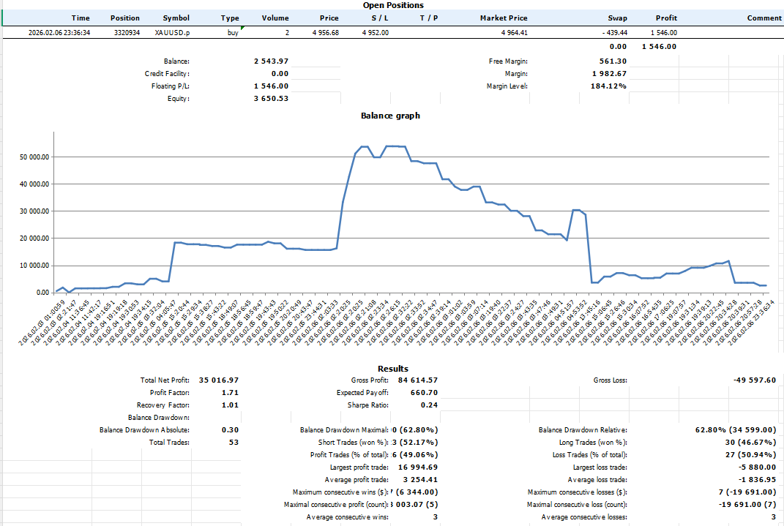784x526 pixels.
Task: Click the Total Net Profit value 35 016.97
Action: point(219,380)
